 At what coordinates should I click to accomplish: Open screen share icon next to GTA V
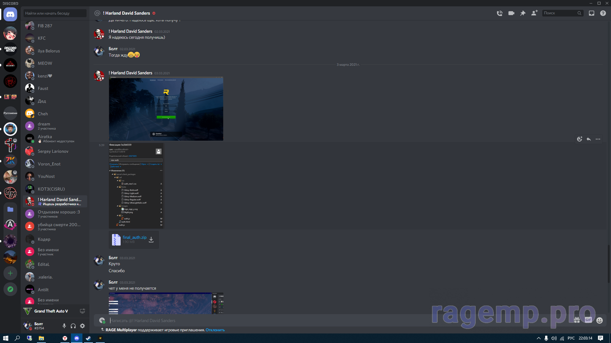pos(82,311)
